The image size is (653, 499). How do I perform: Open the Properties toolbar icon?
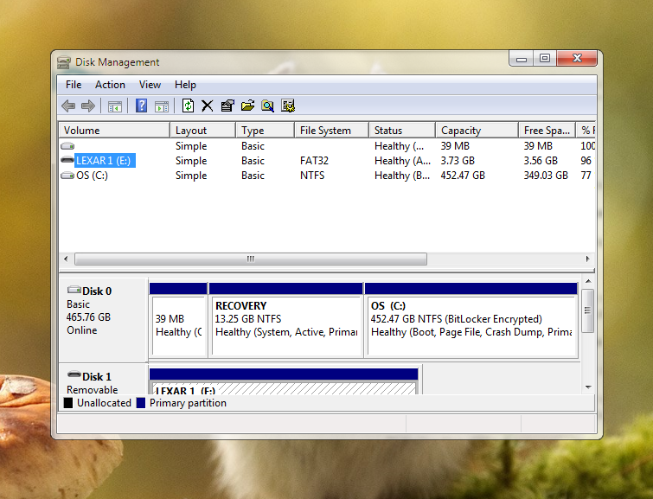coord(227,106)
